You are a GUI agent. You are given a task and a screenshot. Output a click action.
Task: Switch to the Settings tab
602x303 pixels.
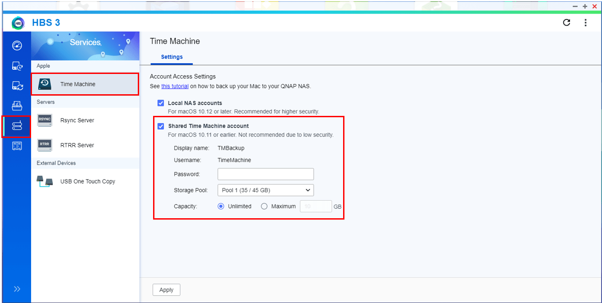click(x=172, y=57)
